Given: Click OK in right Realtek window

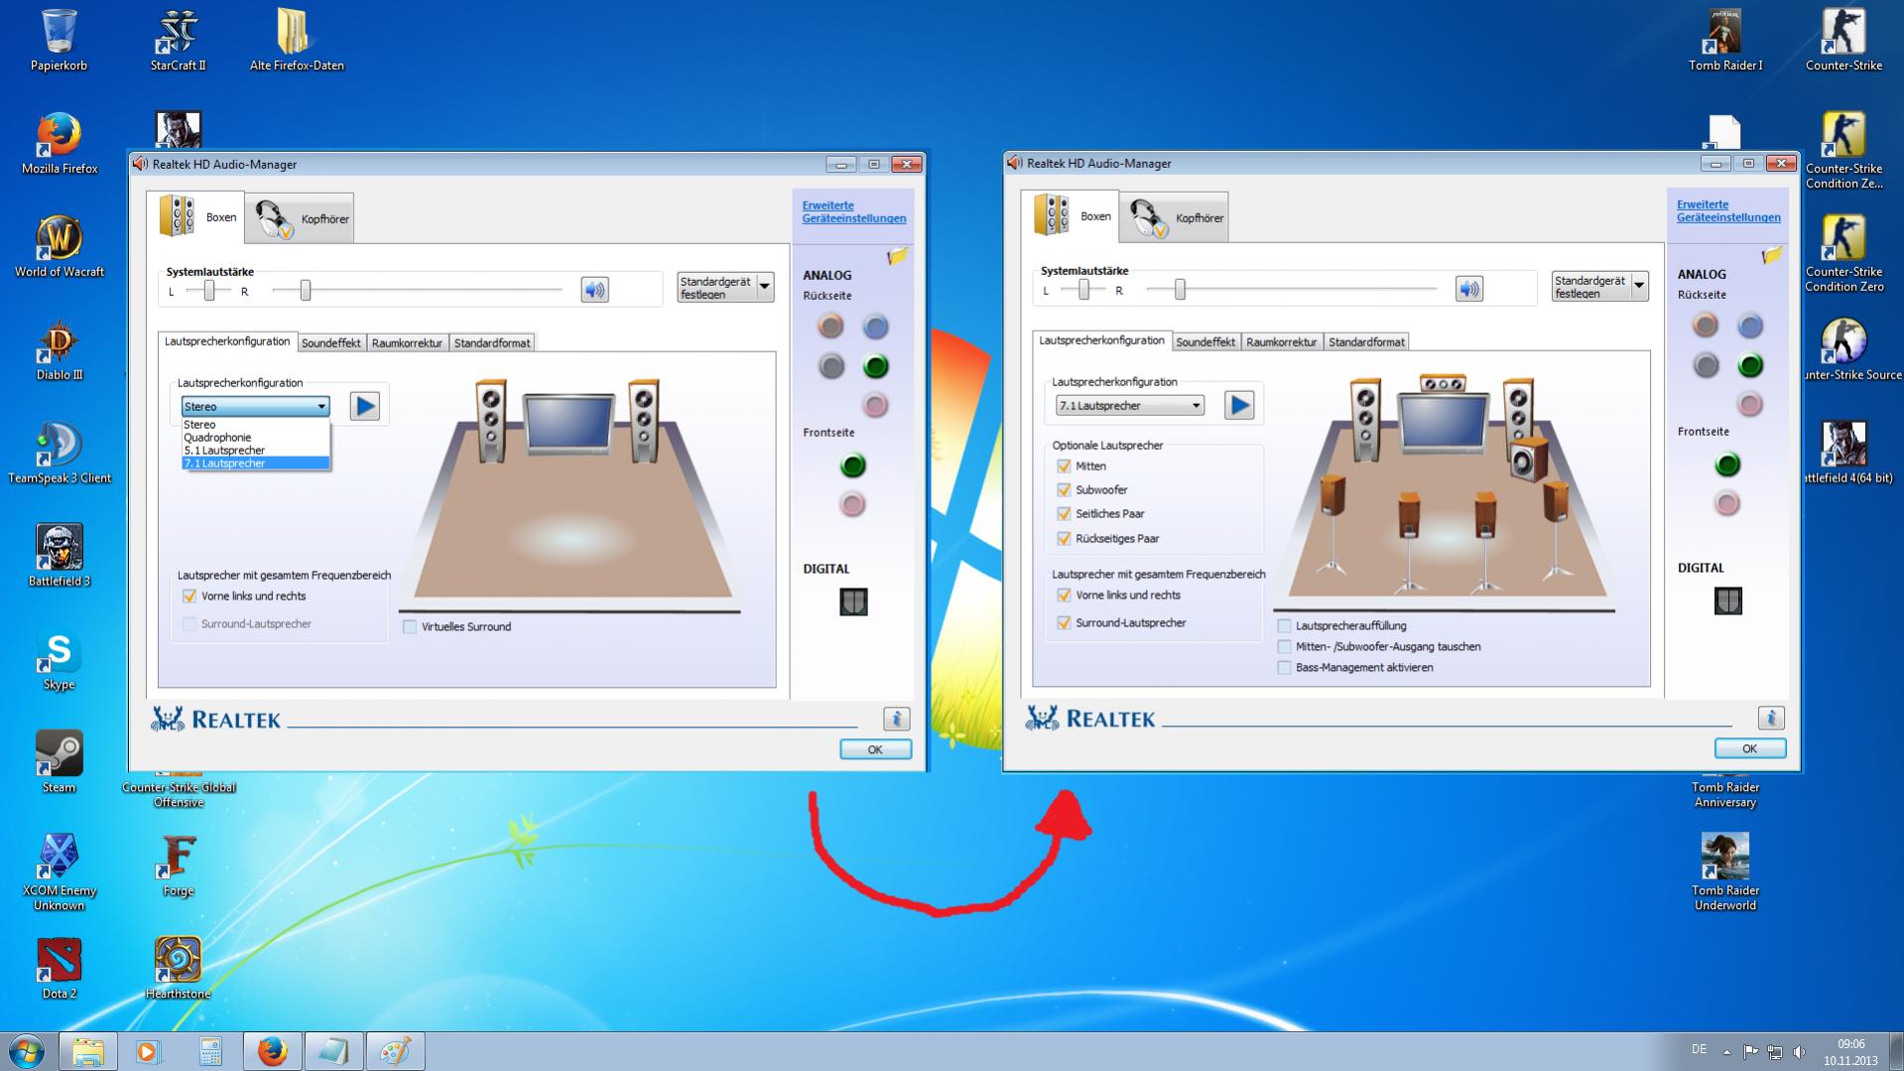Looking at the screenshot, I should (x=1749, y=748).
